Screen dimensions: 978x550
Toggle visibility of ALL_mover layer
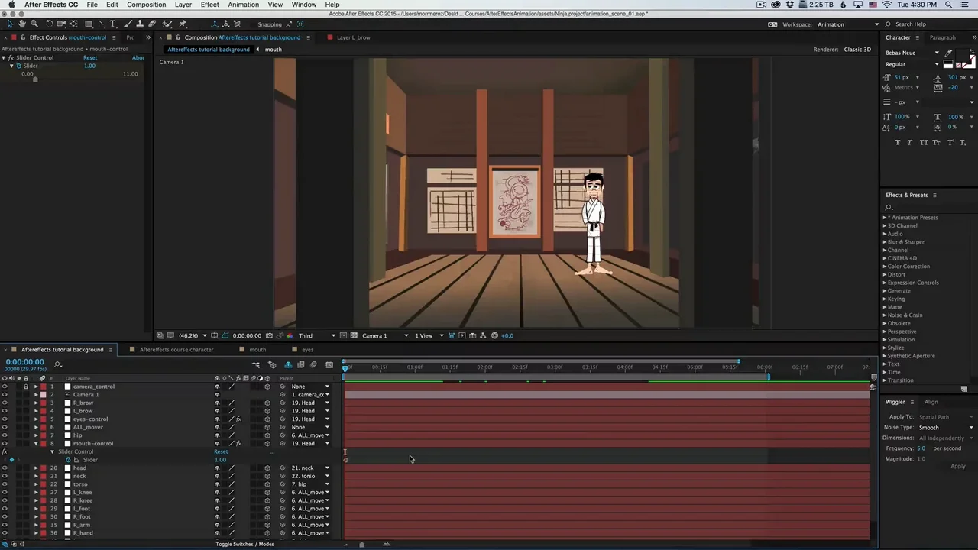point(5,427)
